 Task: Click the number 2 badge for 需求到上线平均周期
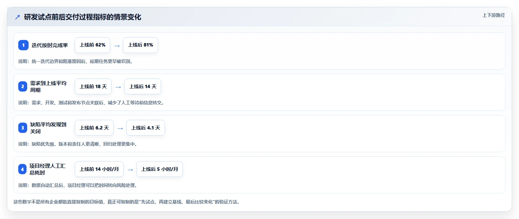tap(23, 87)
